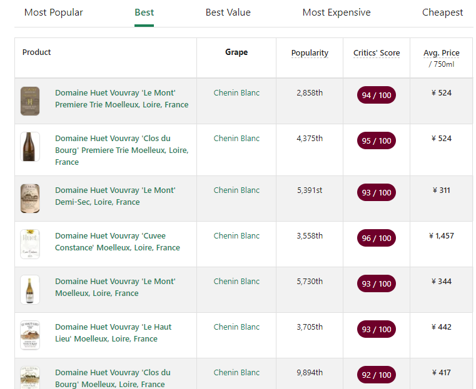Open 'Cuvee Constance' Moelleux product link
The width and height of the screenshot is (476, 389).
[x=118, y=242]
